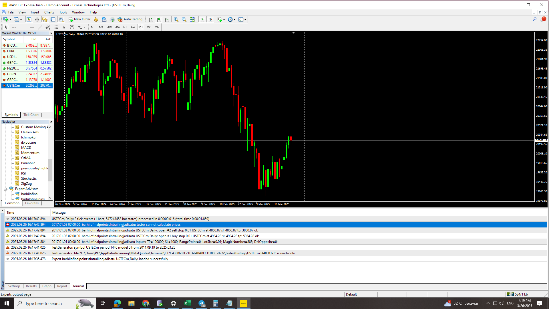Toggle chart shift

[x=210, y=19]
